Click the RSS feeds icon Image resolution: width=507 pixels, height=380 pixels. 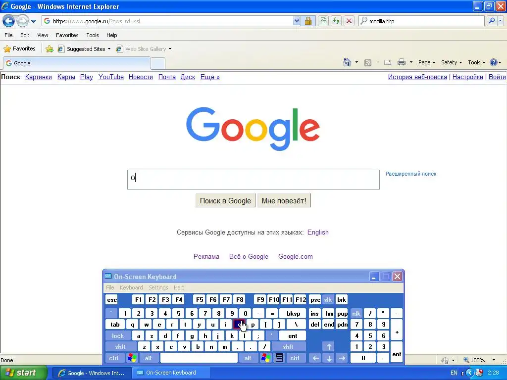point(368,63)
